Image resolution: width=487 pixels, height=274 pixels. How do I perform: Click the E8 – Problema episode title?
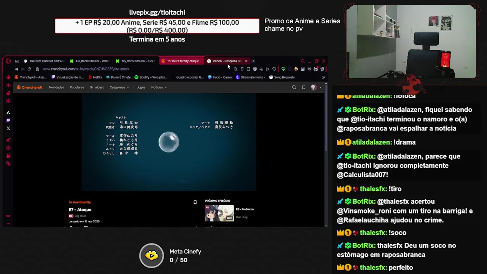coord(245,209)
